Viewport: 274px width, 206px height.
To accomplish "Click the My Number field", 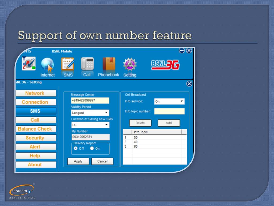I will 90,137.
